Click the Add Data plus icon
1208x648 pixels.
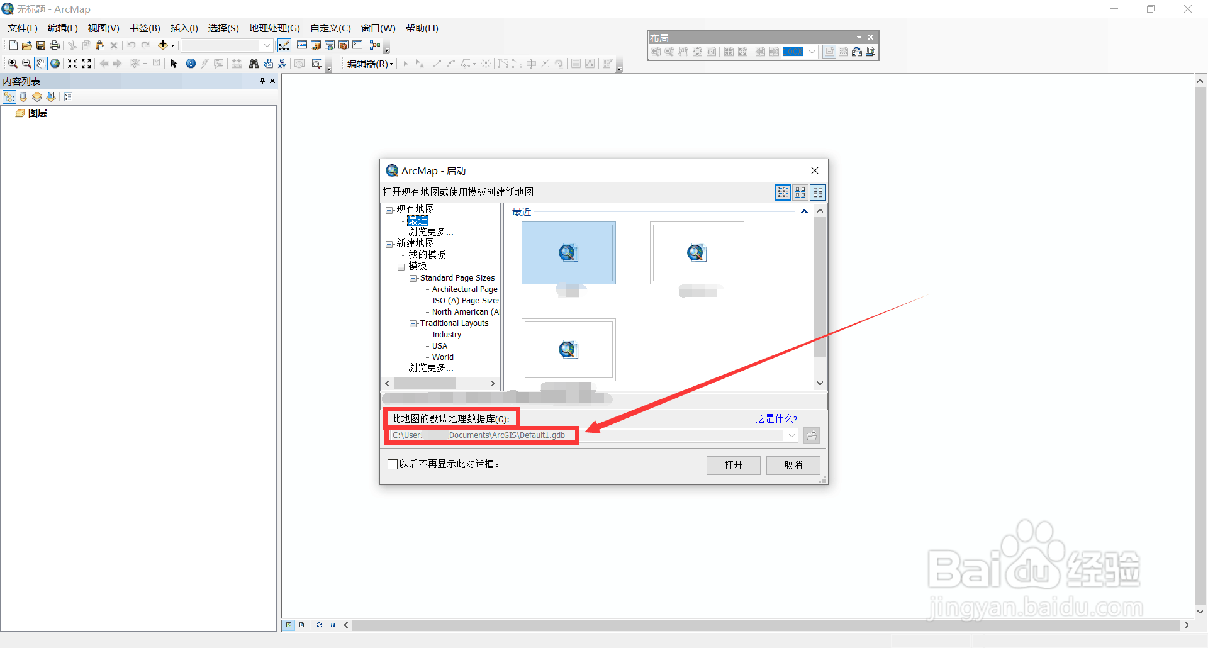tap(162, 45)
